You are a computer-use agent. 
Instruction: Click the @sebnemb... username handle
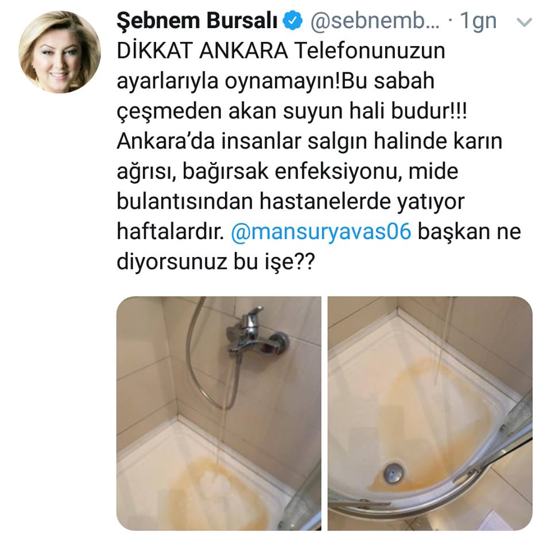[x=375, y=21]
